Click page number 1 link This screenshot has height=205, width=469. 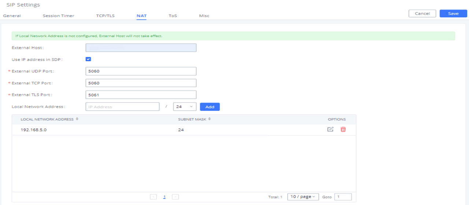pos(164,197)
